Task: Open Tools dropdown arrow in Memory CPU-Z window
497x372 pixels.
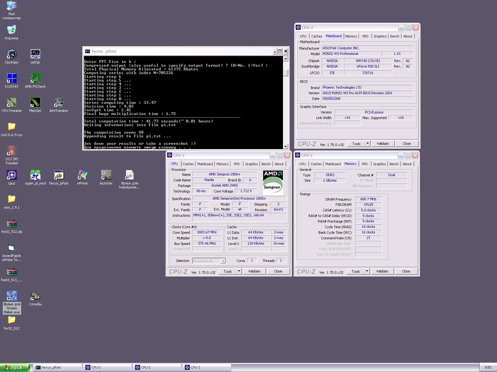Action: click(367, 271)
